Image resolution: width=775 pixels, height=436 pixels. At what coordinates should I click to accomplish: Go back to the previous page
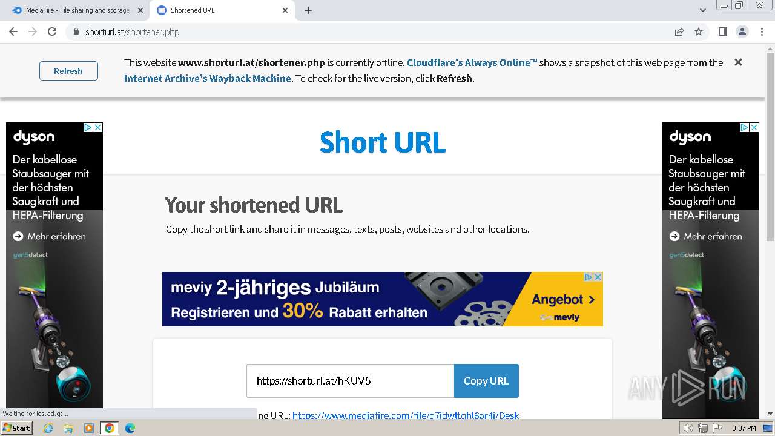click(13, 31)
